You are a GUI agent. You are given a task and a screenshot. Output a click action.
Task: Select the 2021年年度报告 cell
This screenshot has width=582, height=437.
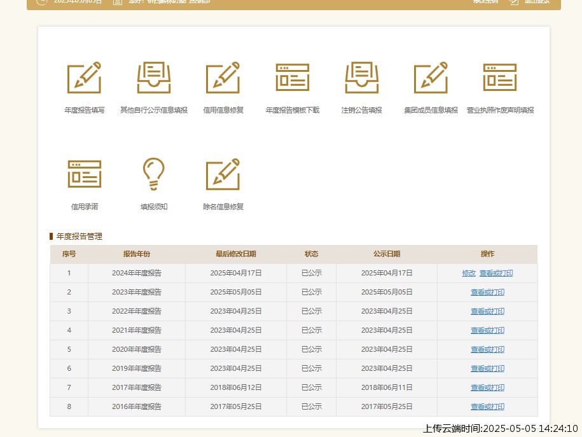pos(137,330)
